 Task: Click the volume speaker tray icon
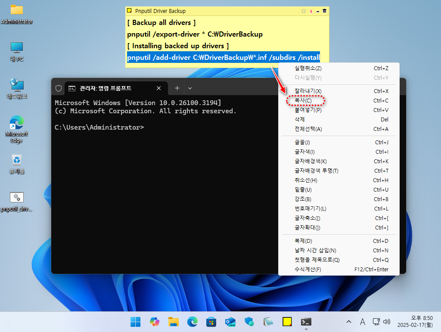click(x=387, y=322)
